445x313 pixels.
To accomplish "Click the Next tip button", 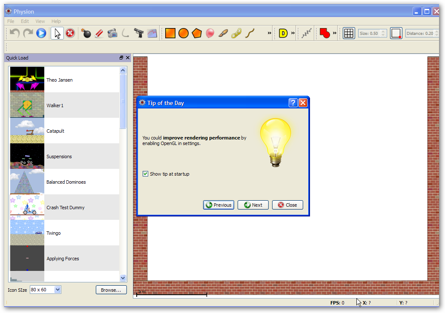I will point(253,205).
